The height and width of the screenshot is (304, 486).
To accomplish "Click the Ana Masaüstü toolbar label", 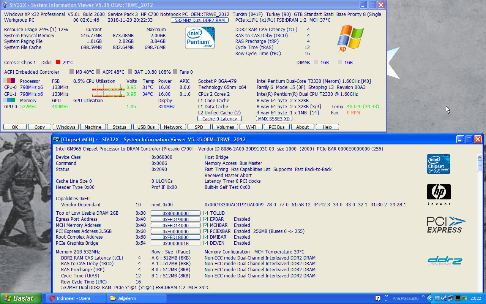I will (x=406, y=298).
